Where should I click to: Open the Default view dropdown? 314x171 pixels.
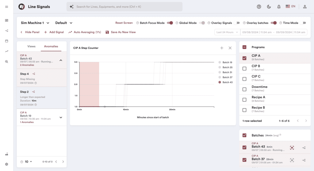[x=64, y=23]
